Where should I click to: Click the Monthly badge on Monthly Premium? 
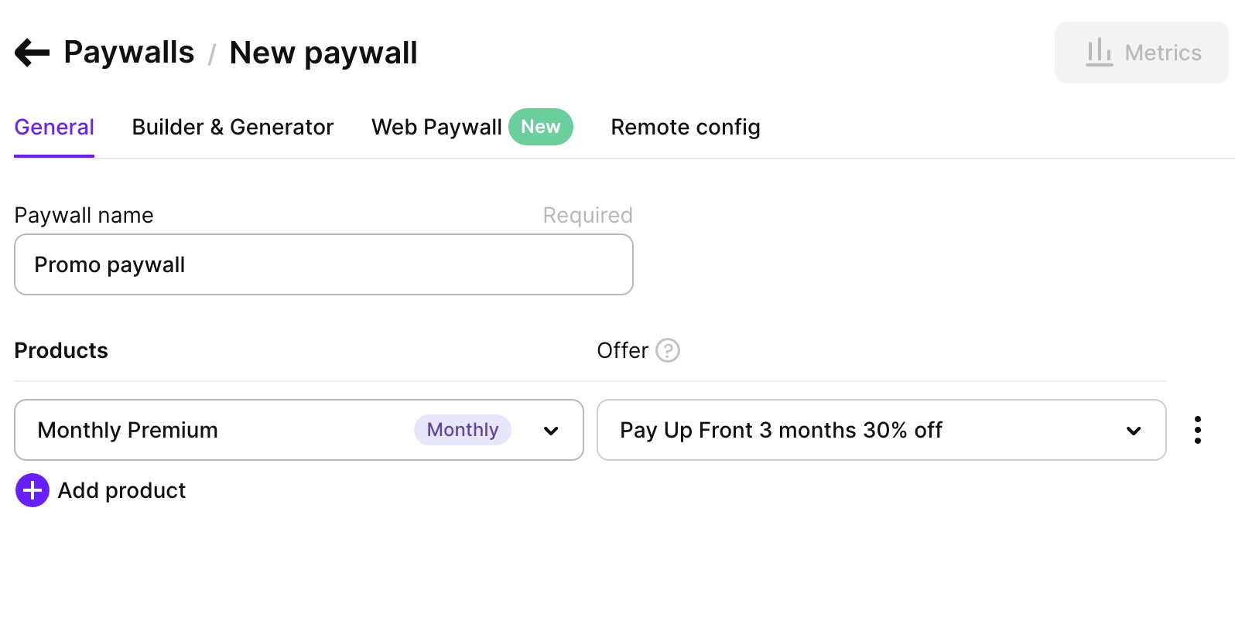462,430
